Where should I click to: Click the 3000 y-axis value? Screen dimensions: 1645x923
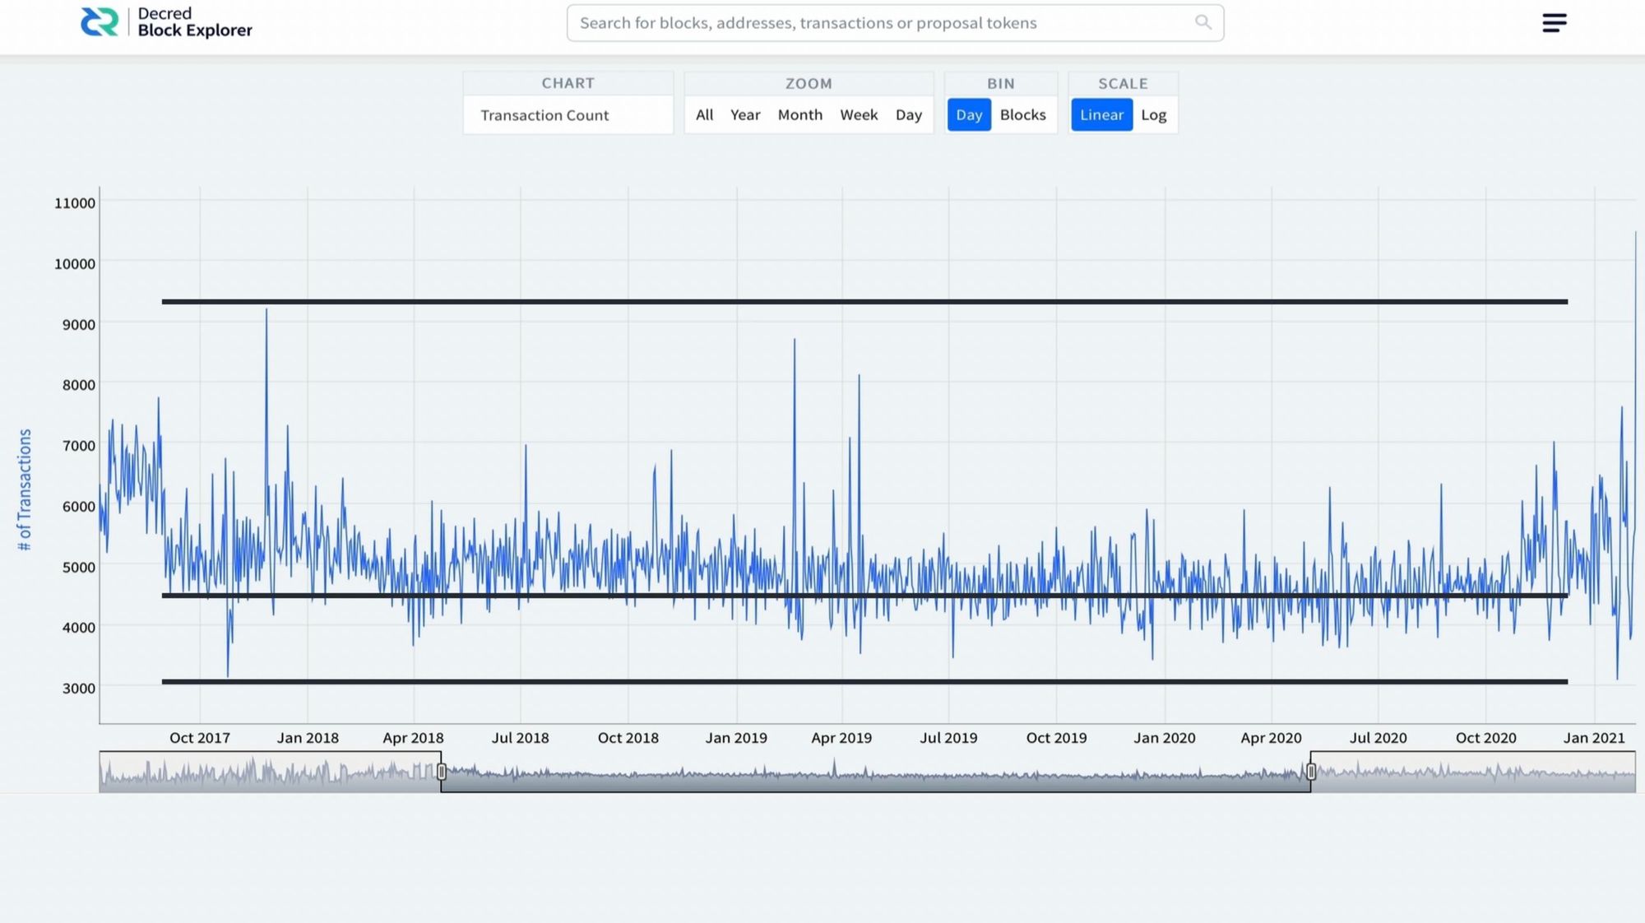point(79,689)
